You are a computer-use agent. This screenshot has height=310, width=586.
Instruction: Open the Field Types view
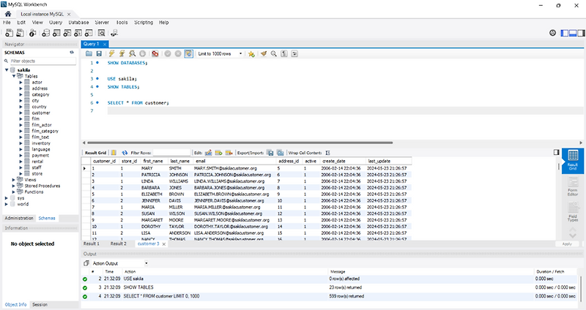[573, 212]
